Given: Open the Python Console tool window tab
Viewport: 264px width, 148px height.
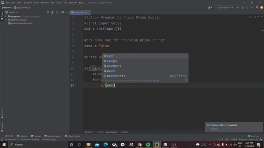Looking at the screenshot, I should coord(72,136).
